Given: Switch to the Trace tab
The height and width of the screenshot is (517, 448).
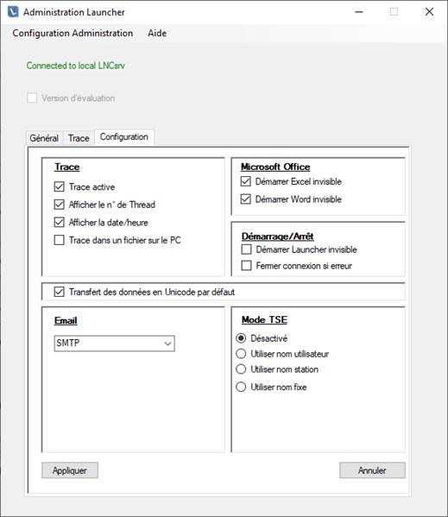Looking at the screenshot, I should 79,138.
